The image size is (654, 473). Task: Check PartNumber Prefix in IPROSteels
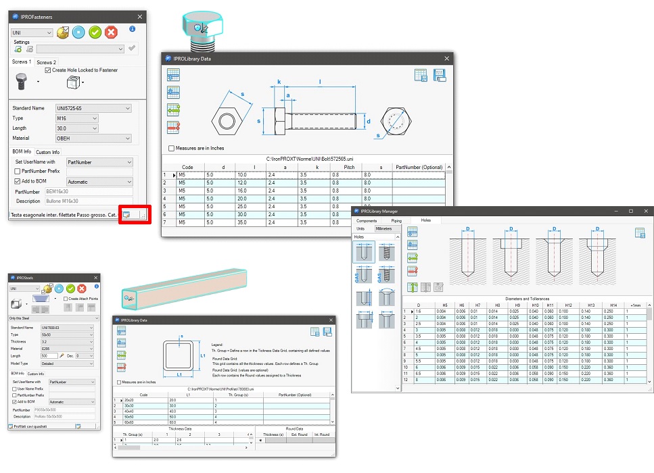tap(15, 395)
